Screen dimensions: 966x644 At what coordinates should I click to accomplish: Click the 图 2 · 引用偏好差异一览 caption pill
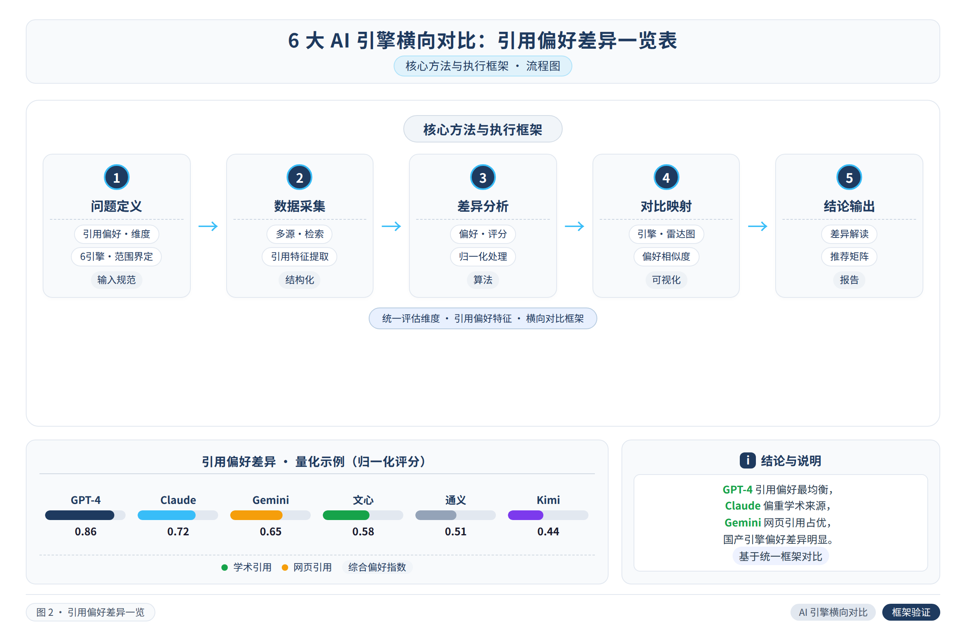tap(90, 612)
